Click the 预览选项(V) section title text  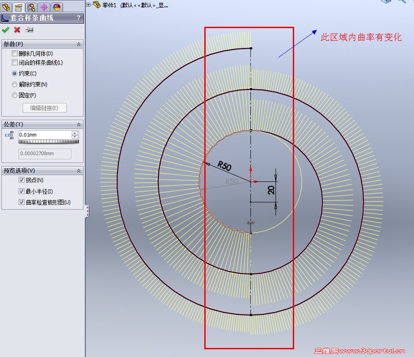click(19, 171)
